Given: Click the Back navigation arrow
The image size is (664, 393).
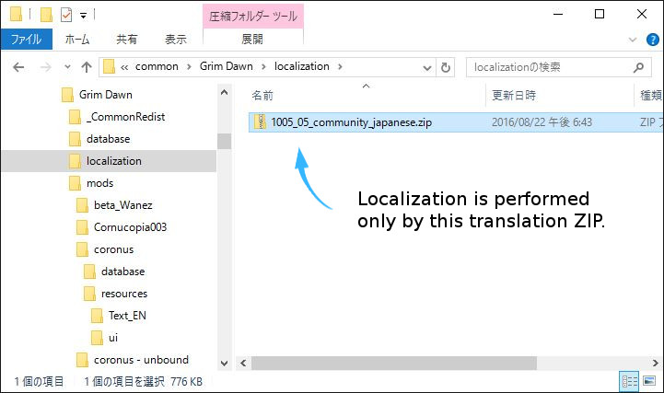Looking at the screenshot, I should pyautogui.click(x=18, y=67).
